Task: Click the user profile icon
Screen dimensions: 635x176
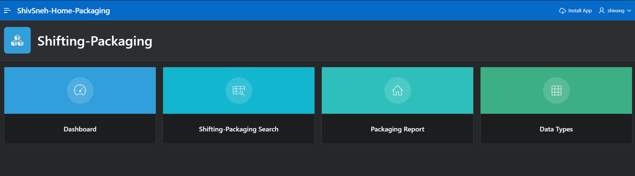Action: click(602, 11)
